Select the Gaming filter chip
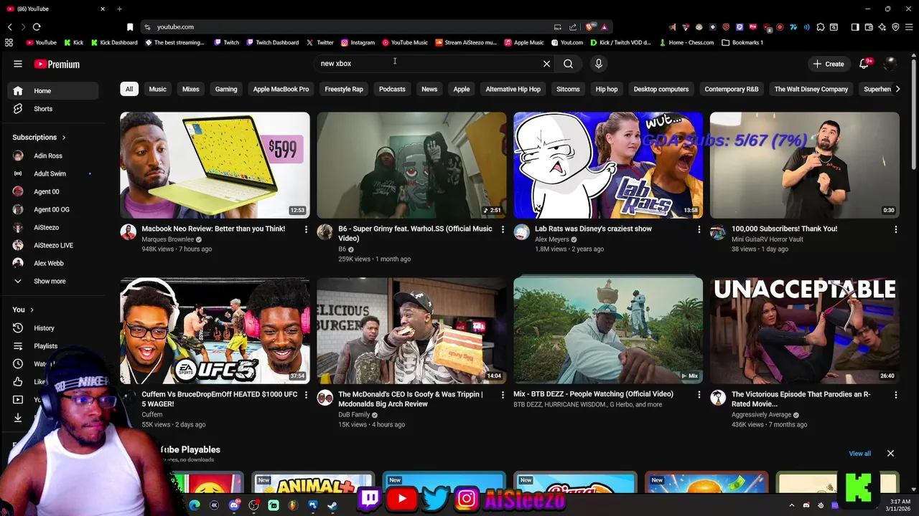919x516 pixels. click(x=226, y=89)
